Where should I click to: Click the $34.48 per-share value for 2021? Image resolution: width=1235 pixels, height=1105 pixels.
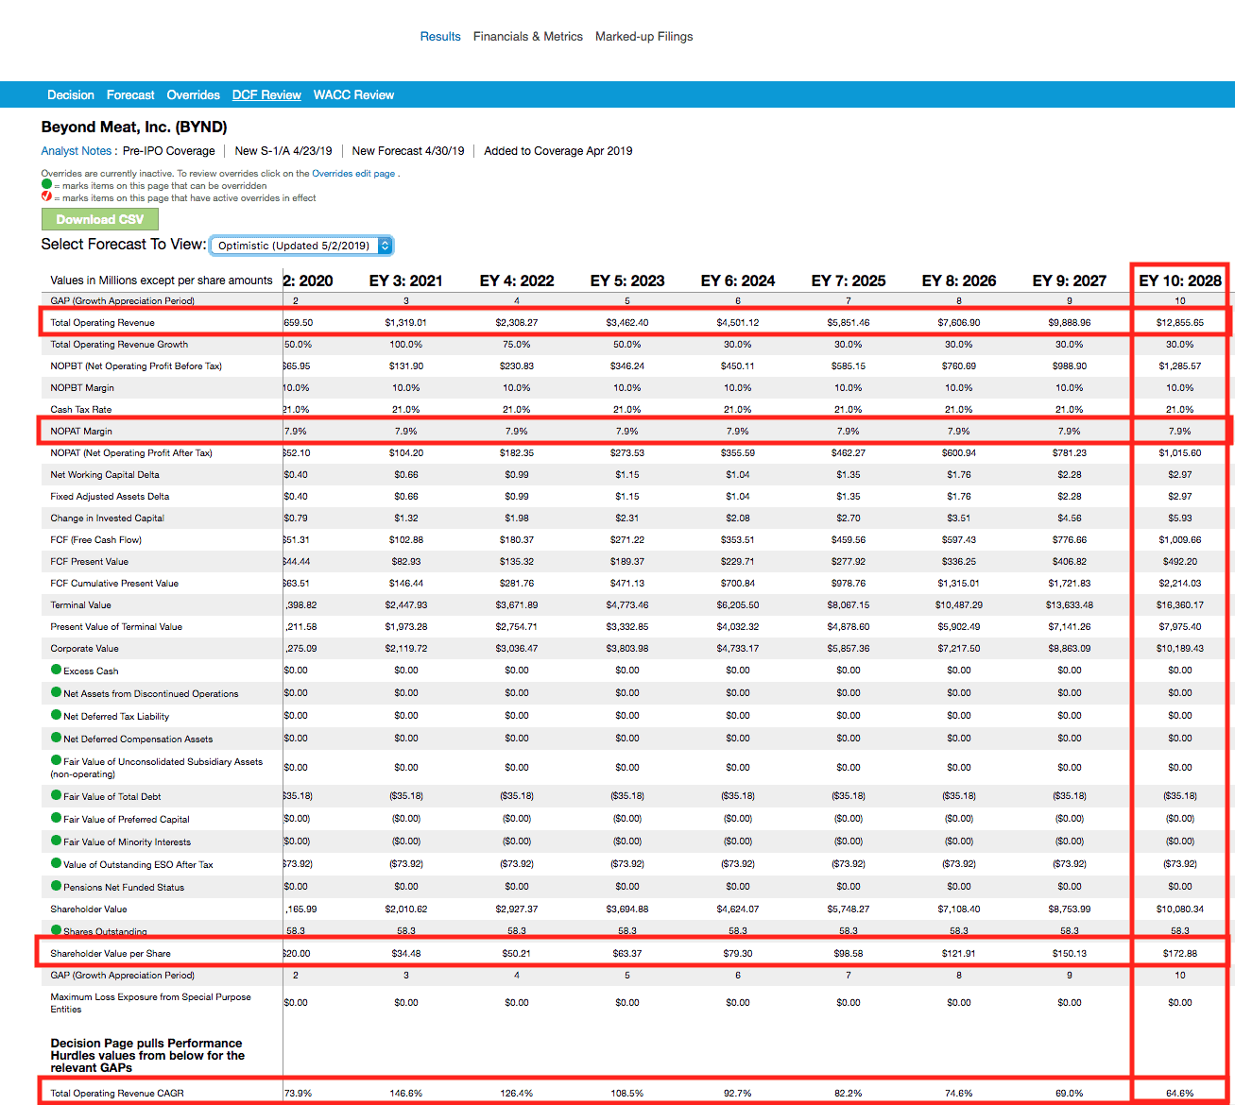point(406,954)
